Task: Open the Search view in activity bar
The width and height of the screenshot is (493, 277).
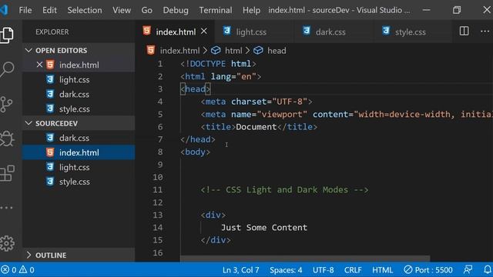Action: pyautogui.click(x=7, y=69)
